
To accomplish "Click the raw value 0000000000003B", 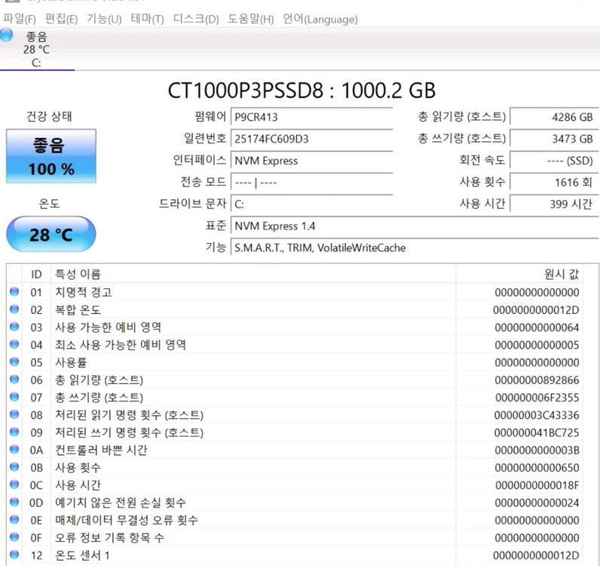I will (x=537, y=451).
